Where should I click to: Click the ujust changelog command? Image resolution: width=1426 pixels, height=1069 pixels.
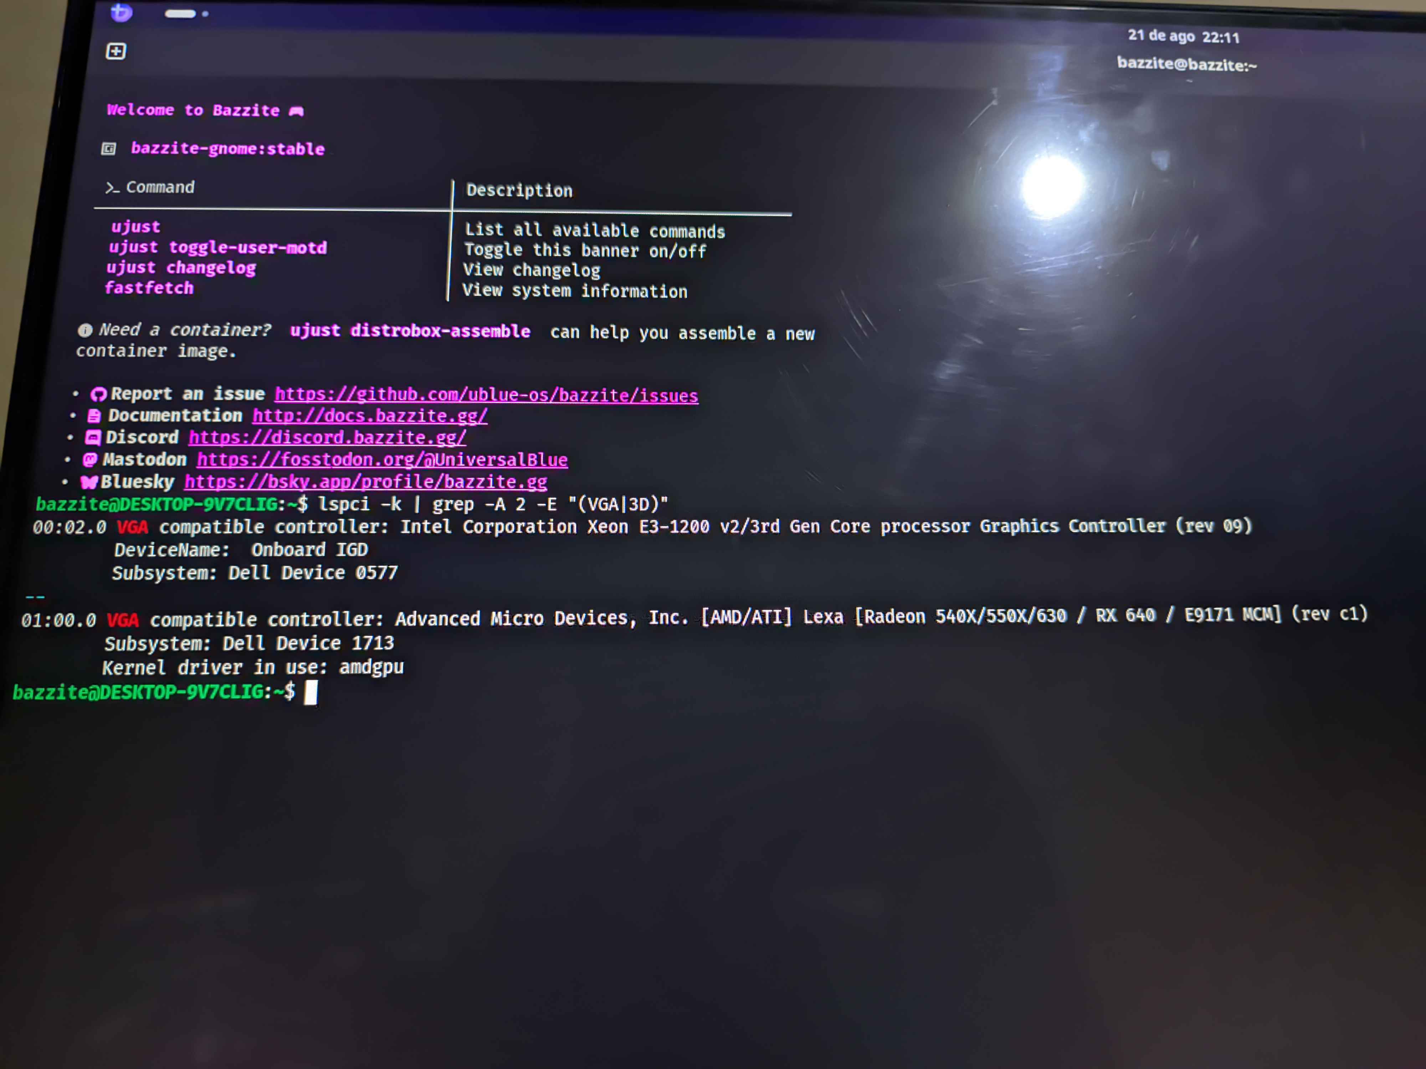coord(181,267)
